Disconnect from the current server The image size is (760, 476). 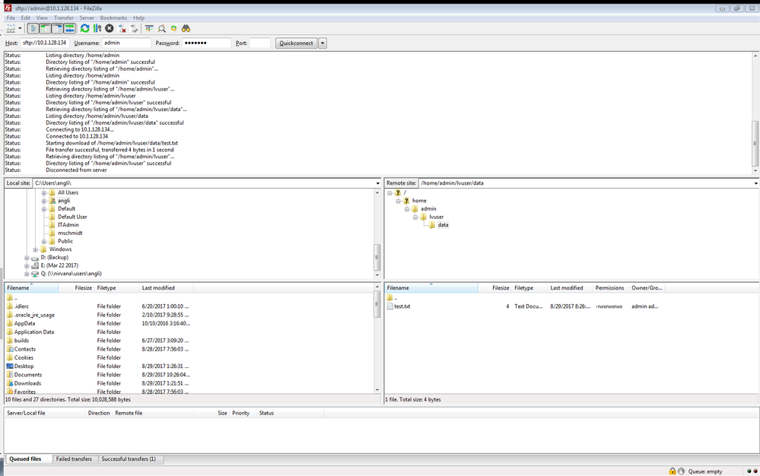point(122,29)
